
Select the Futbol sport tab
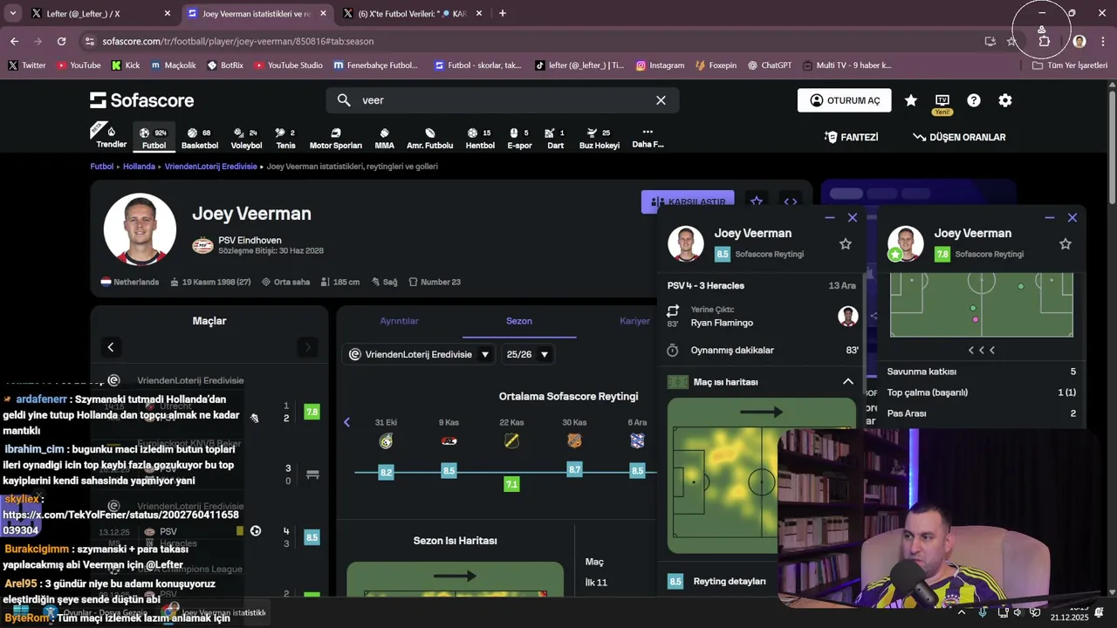[x=154, y=138]
